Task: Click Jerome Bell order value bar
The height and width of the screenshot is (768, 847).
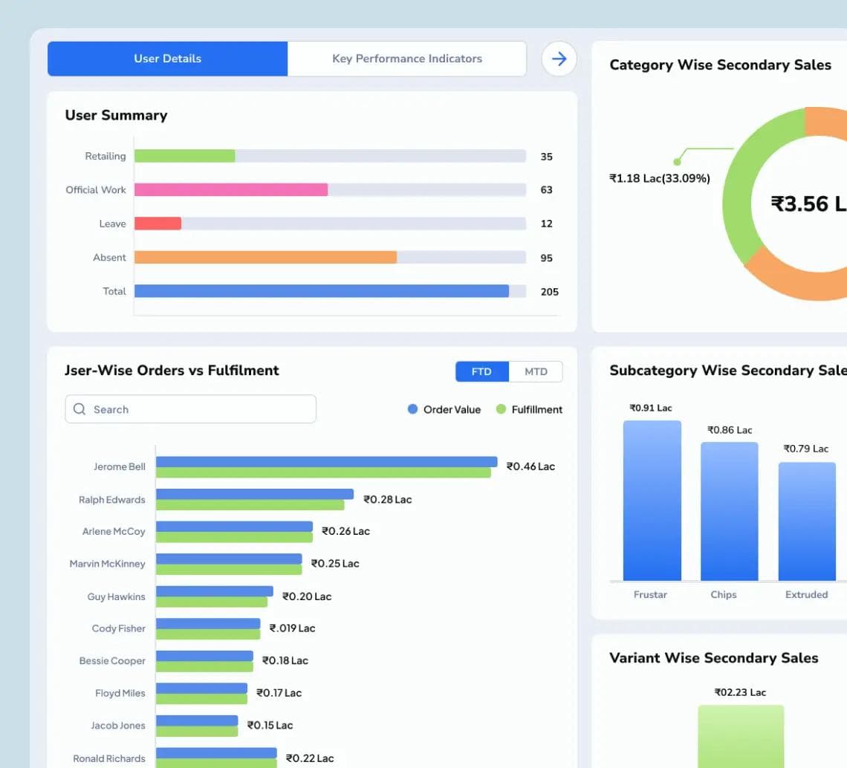Action: pos(326,462)
